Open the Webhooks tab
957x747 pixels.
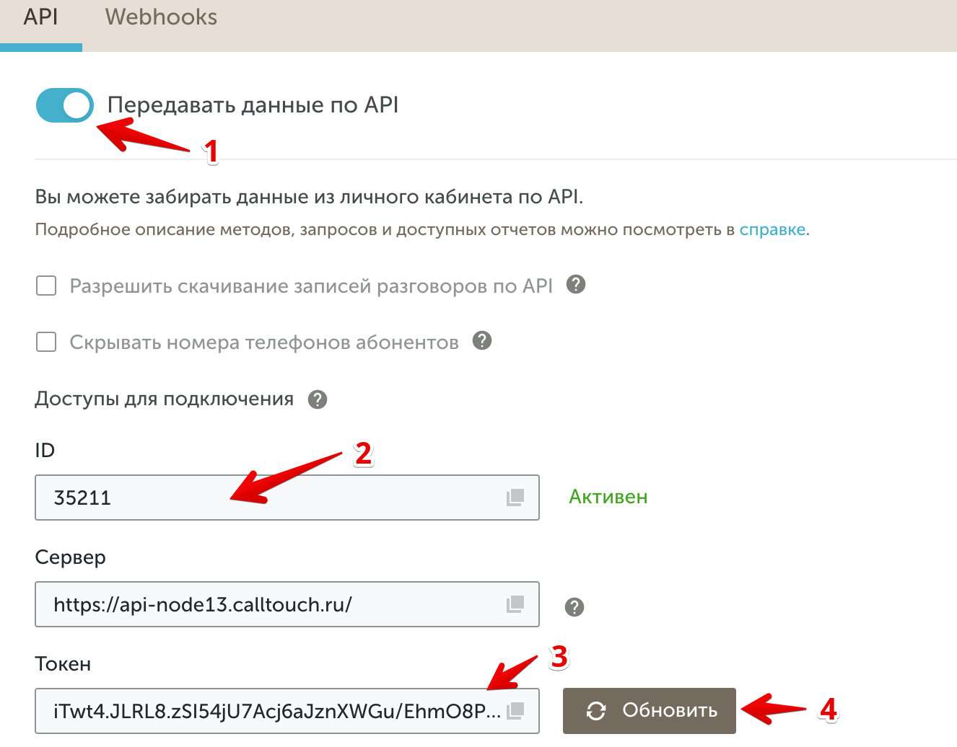pyautogui.click(x=161, y=17)
